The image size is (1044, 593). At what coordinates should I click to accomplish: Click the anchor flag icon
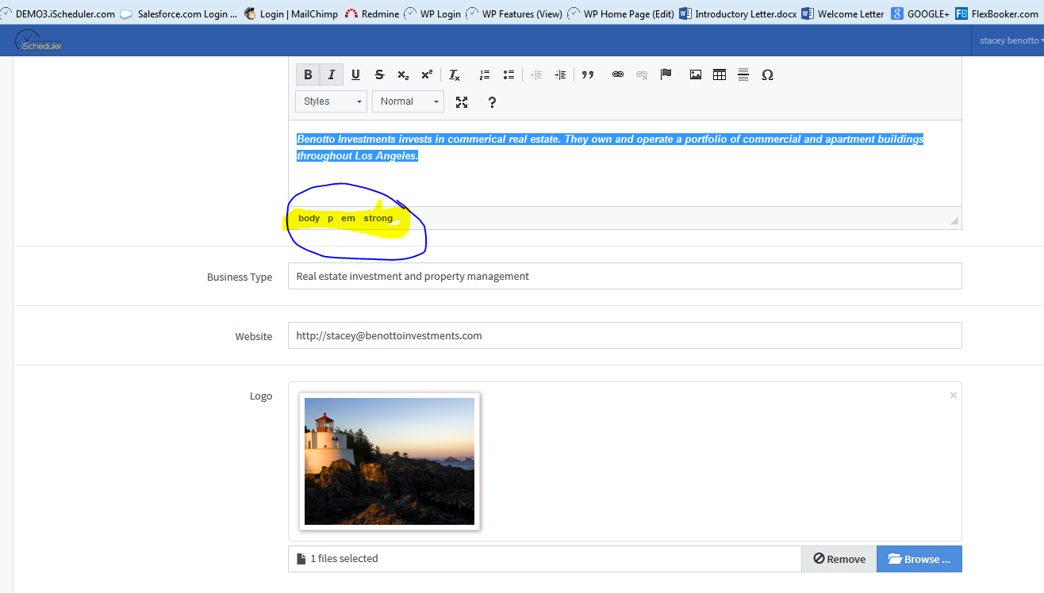pyautogui.click(x=666, y=75)
